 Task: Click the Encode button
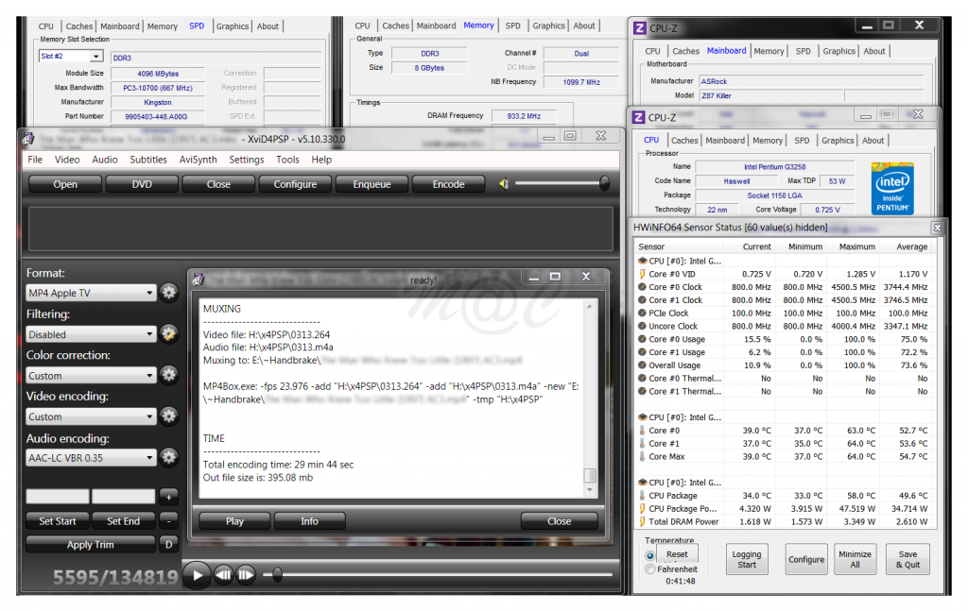(x=448, y=184)
